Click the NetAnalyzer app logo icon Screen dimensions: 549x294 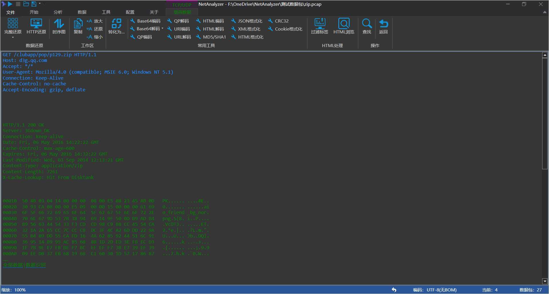[4, 4]
